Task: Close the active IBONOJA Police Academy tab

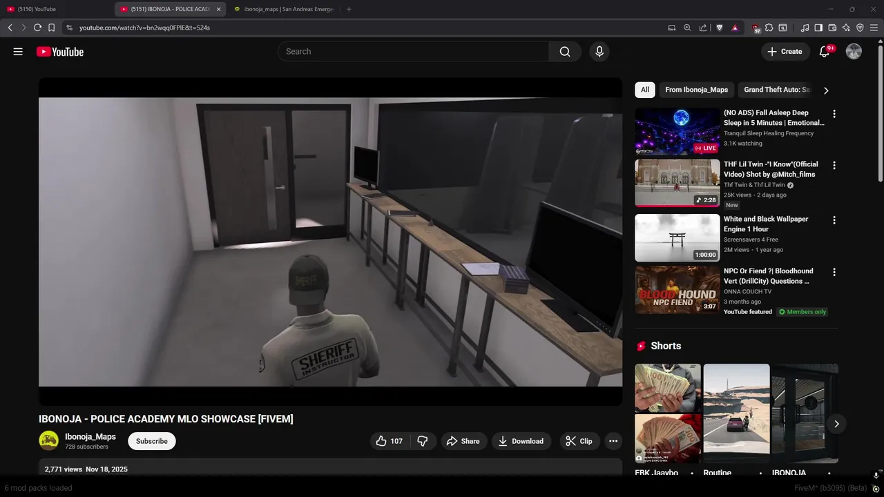Action: 219,9
